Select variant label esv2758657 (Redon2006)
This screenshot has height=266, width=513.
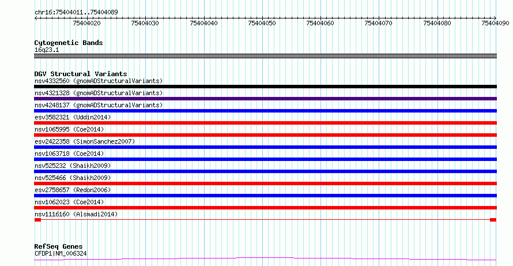point(73,190)
